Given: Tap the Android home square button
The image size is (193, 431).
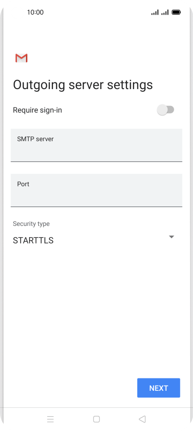Looking at the screenshot, I should coord(96,419).
